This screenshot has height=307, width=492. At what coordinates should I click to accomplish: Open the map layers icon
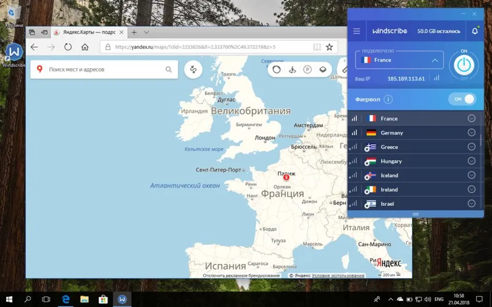coord(323,69)
